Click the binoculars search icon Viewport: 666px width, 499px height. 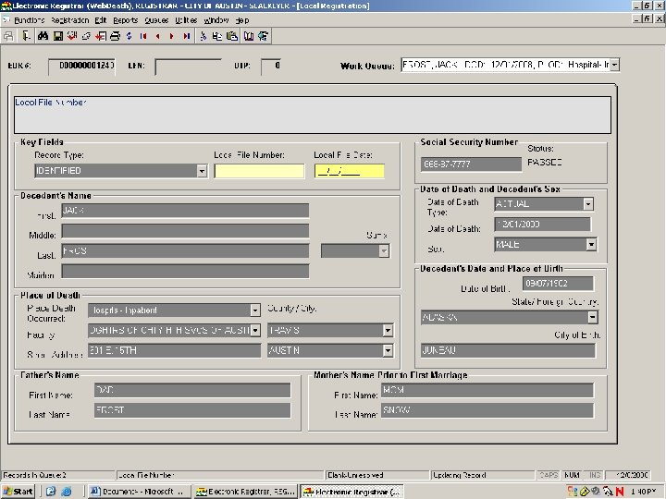pos(43,36)
